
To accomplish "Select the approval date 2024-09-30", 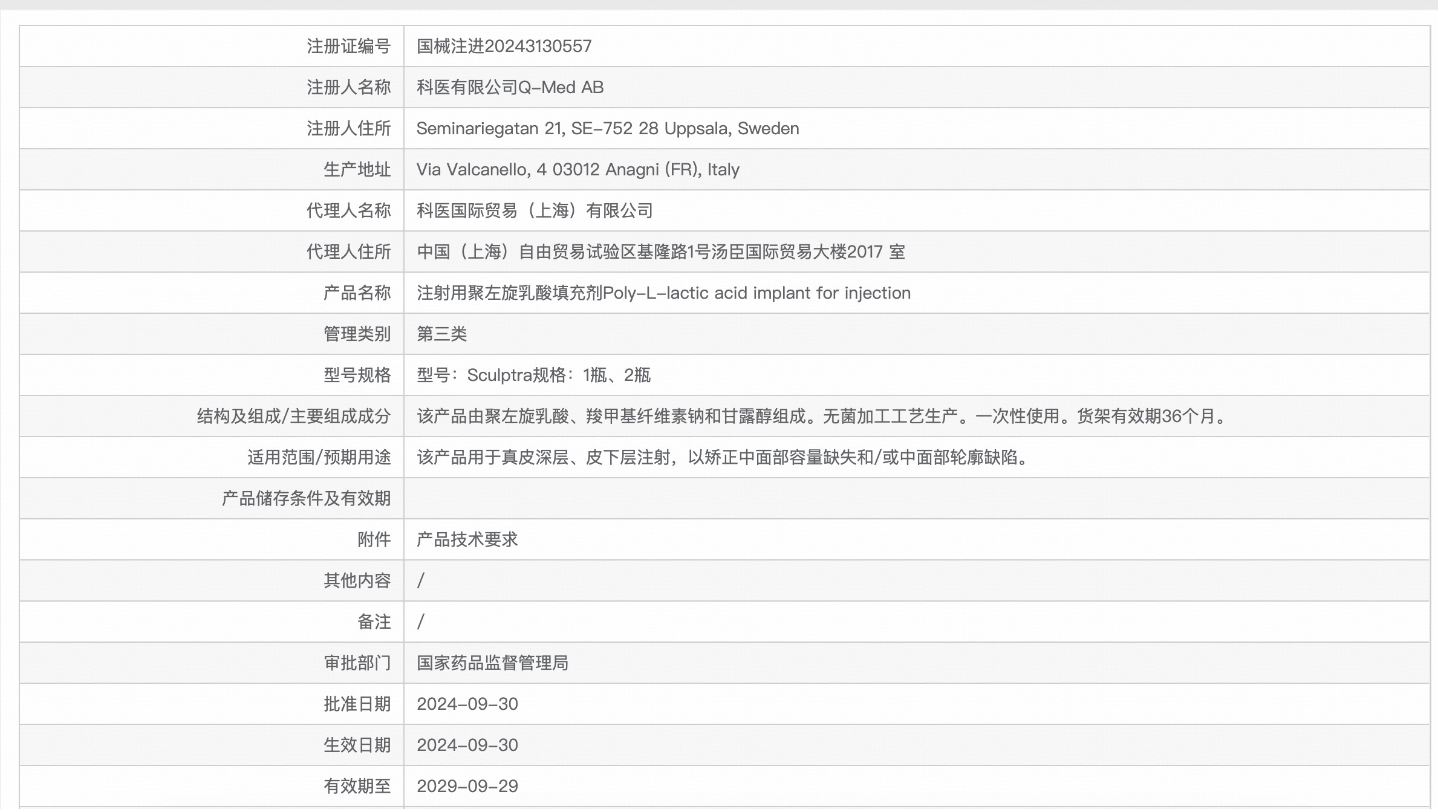I will 467,704.
